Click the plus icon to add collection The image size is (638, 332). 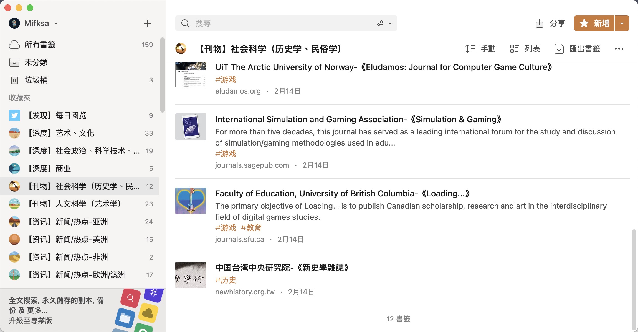click(147, 23)
